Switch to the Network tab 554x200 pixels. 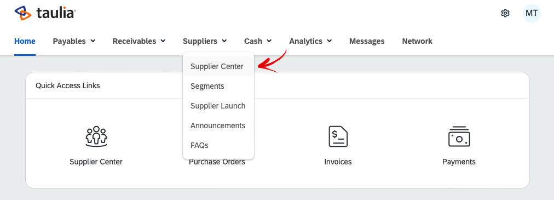coord(417,41)
